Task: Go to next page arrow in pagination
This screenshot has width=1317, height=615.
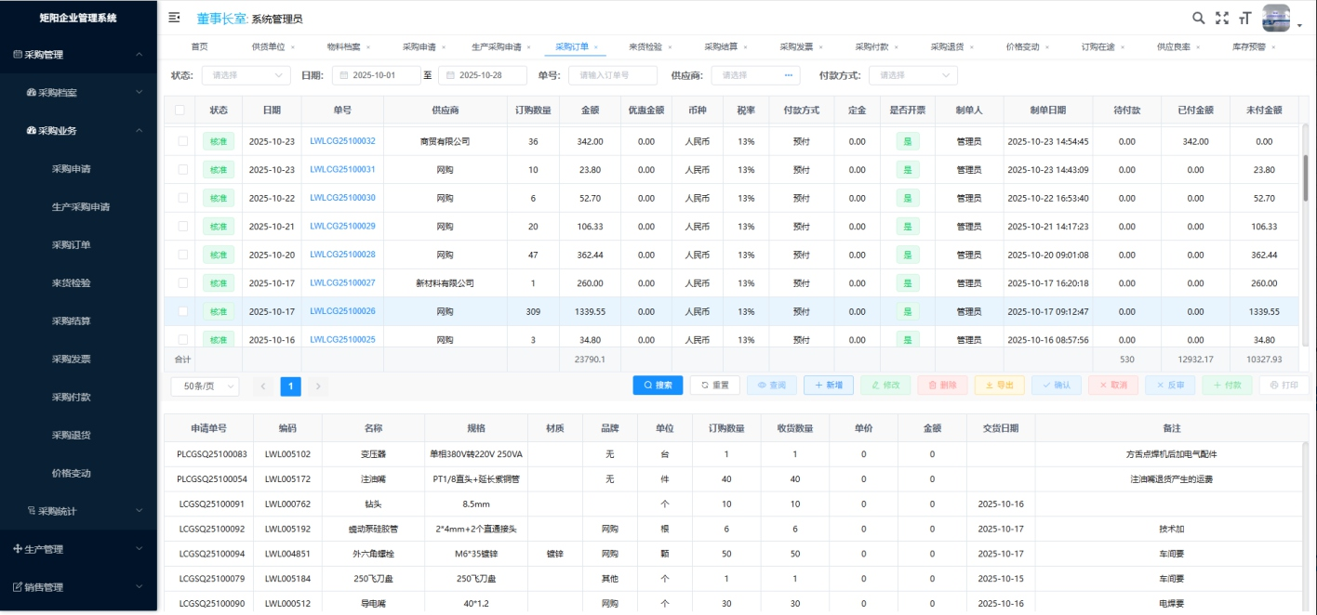Action: coord(318,386)
